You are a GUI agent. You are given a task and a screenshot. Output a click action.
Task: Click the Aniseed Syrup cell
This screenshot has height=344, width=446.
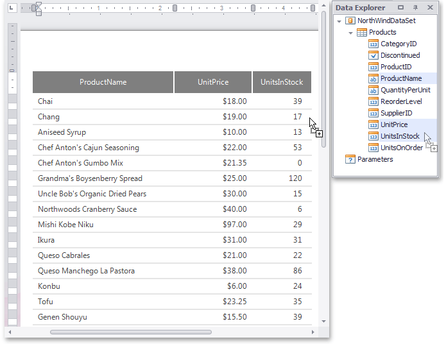click(x=103, y=132)
